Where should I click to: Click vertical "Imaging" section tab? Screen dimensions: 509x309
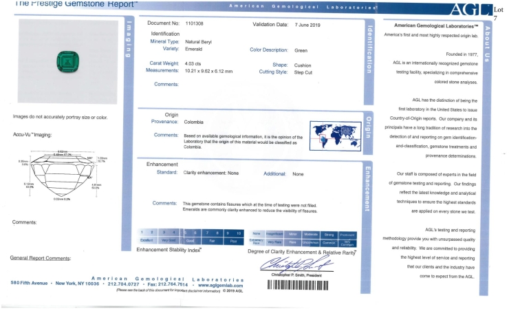[129, 39]
